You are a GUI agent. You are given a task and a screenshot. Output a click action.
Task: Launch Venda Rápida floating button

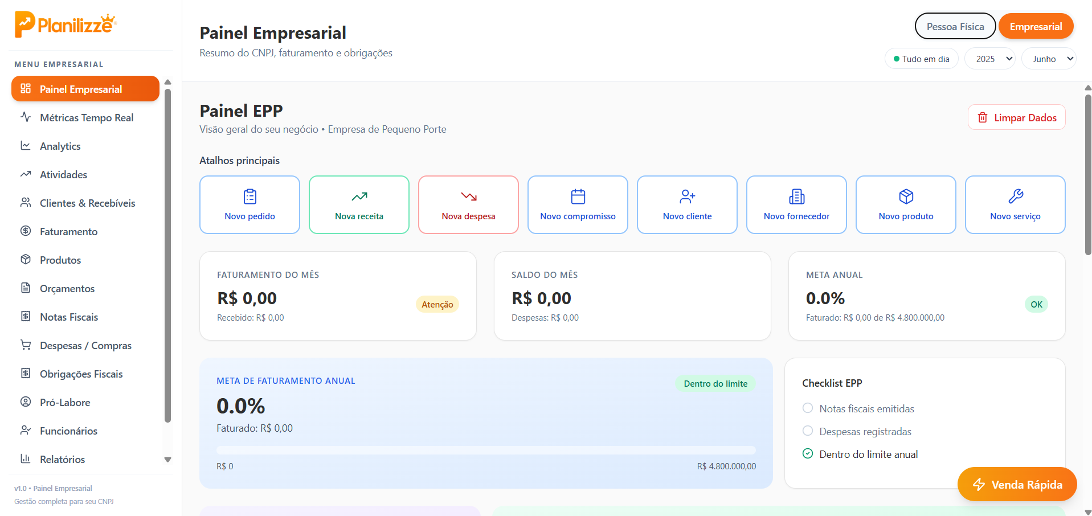tap(1017, 485)
